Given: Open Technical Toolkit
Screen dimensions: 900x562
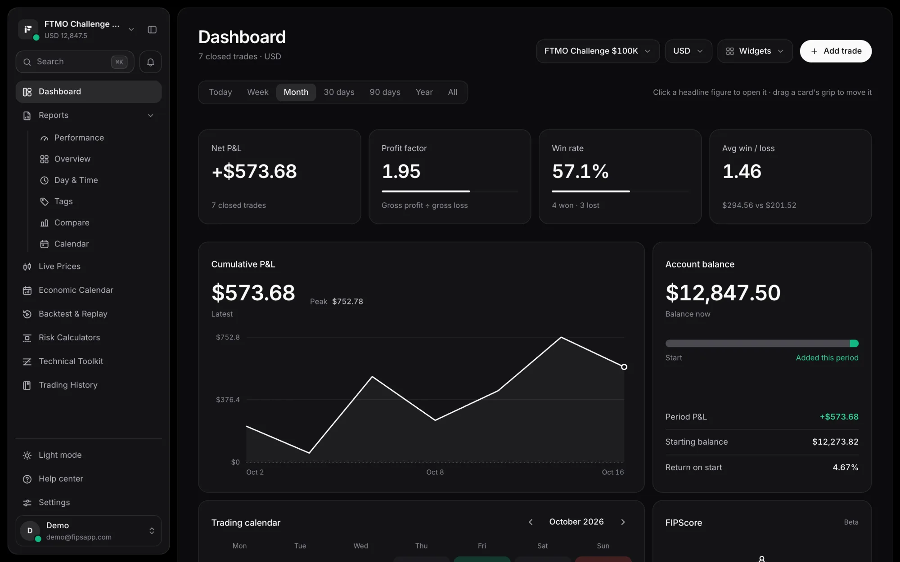Looking at the screenshot, I should click(x=89, y=361).
